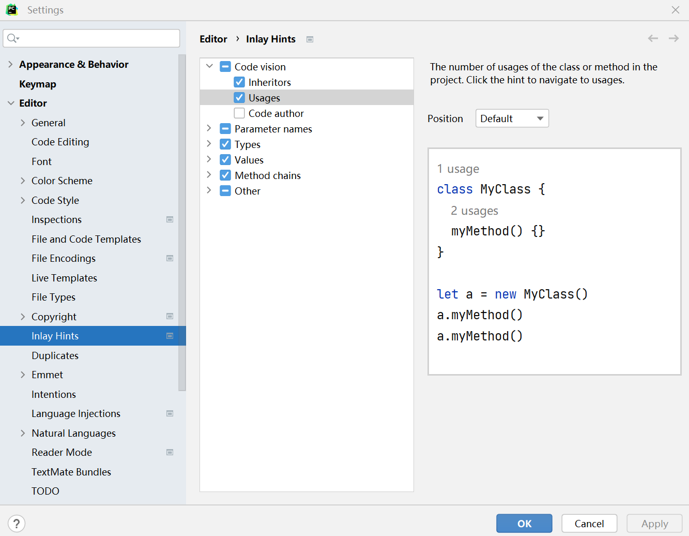Image resolution: width=689 pixels, height=536 pixels.
Task: Expand the Color Scheme subsection
Action: tap(23, 181)
